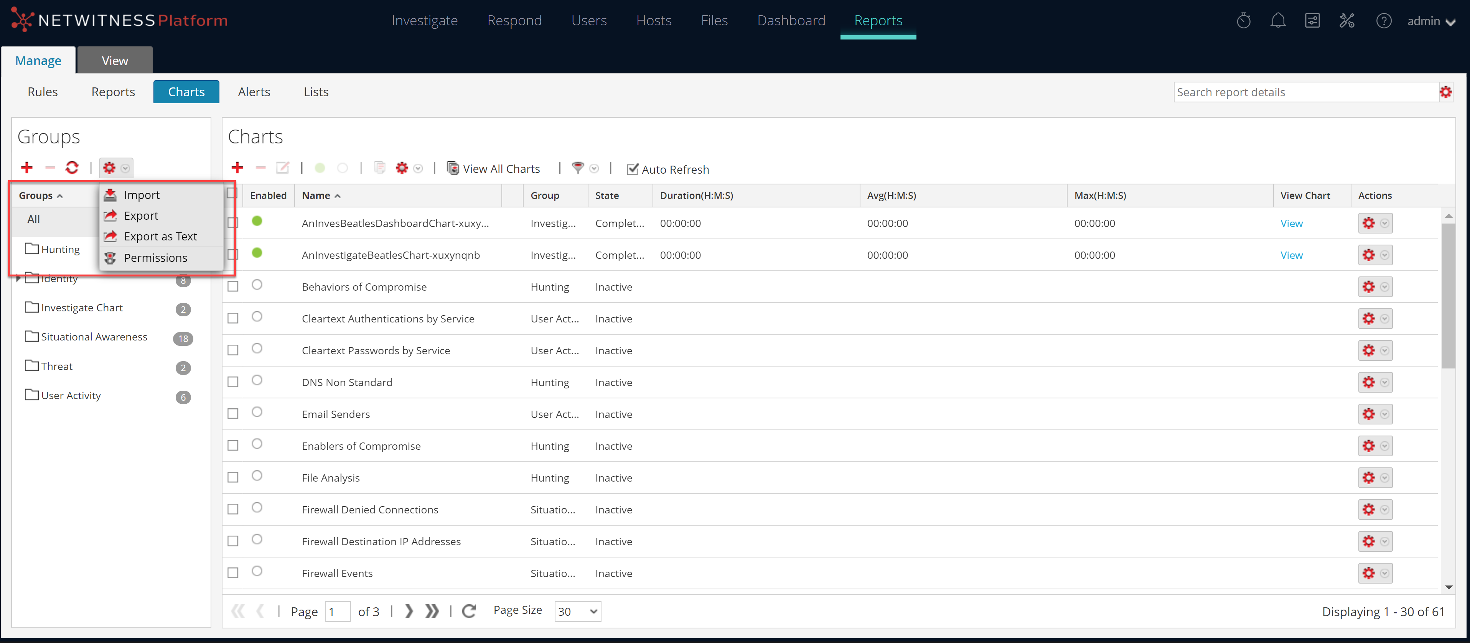This screenshot has height=643, width=1470.
Task: Switch to the Alerts tab
Action: (x=254, y=92)
